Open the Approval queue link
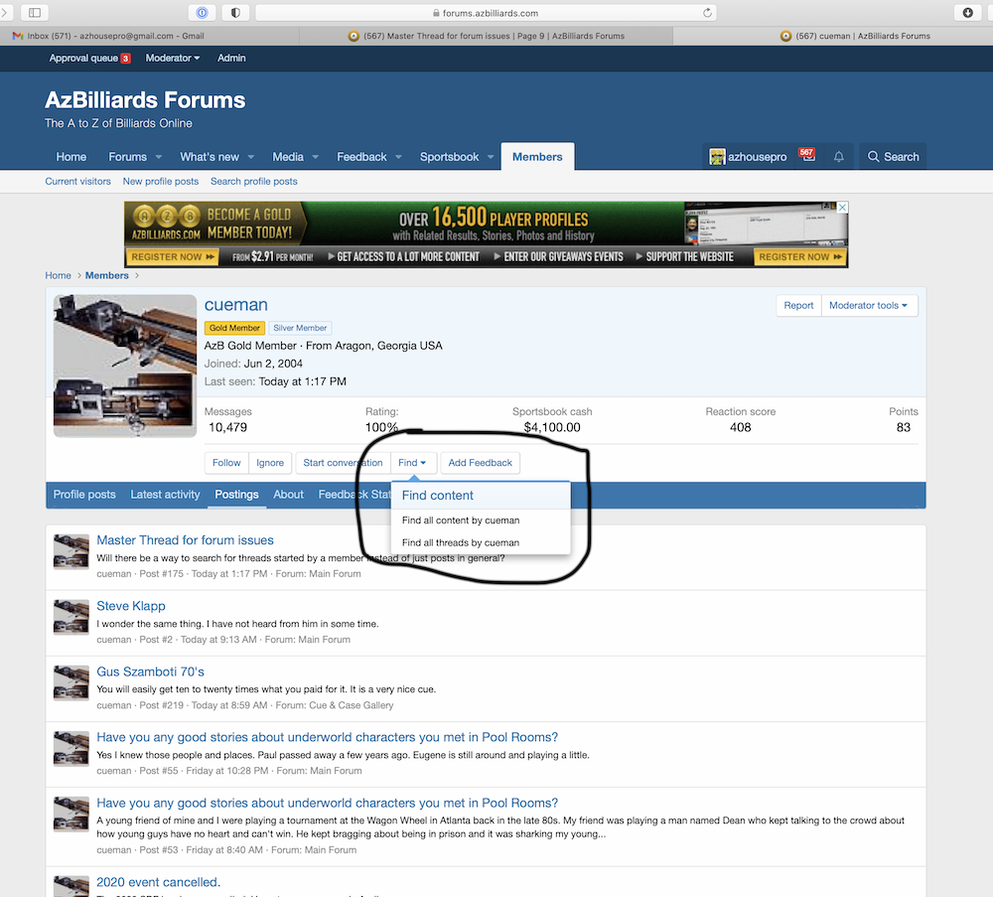 [x=89, y=58]
